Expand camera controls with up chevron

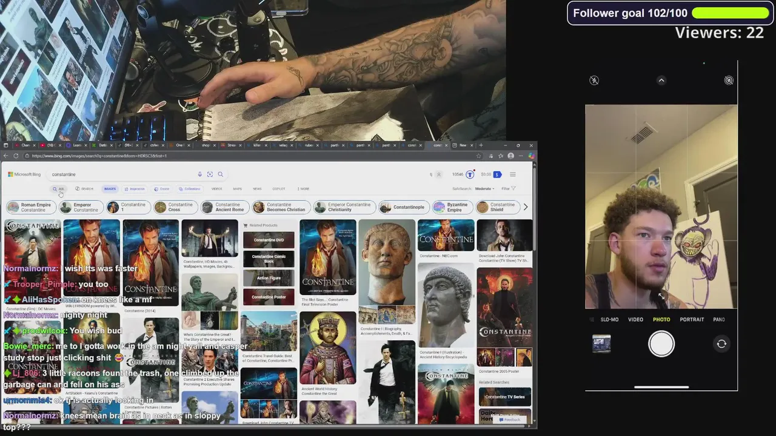tap(661, 81)
